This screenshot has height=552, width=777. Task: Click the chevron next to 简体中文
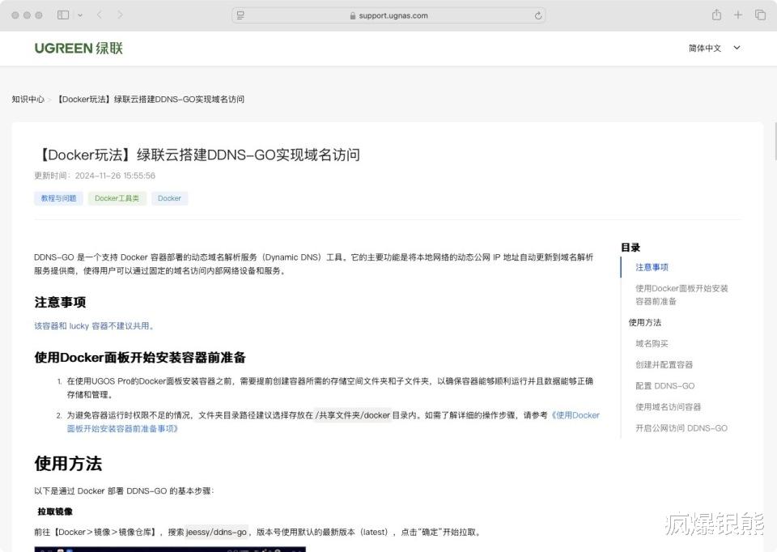pyautogui.click(x=737, y=48)
